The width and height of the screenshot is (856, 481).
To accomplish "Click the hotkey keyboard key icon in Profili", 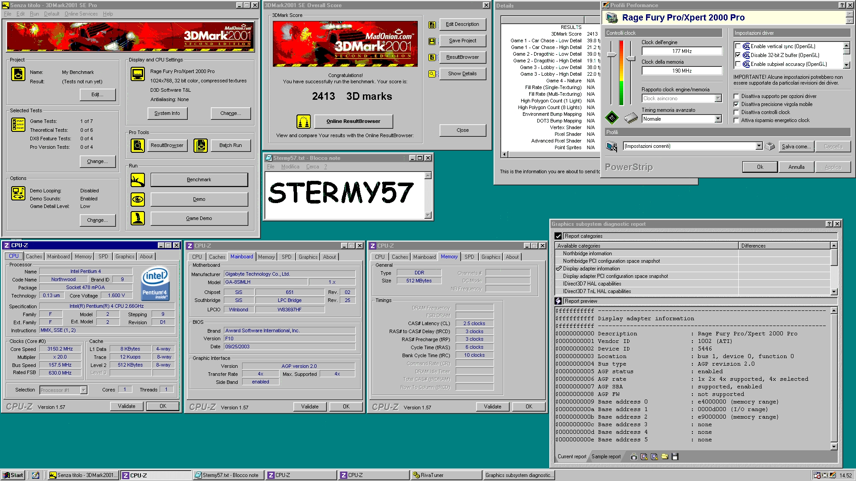I will point(770,146).
